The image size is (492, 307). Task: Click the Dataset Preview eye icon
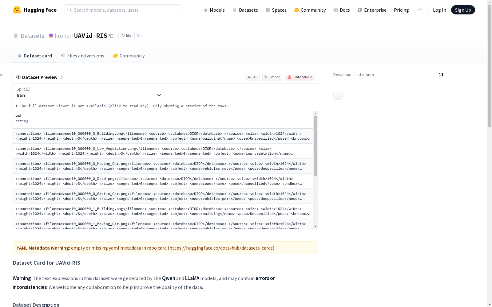[x=18, y=77]
